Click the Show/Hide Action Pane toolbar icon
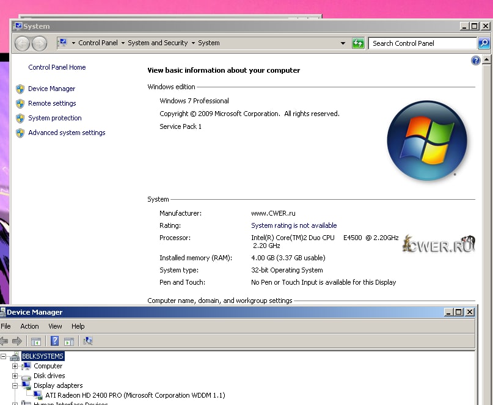 pos(69,341)
